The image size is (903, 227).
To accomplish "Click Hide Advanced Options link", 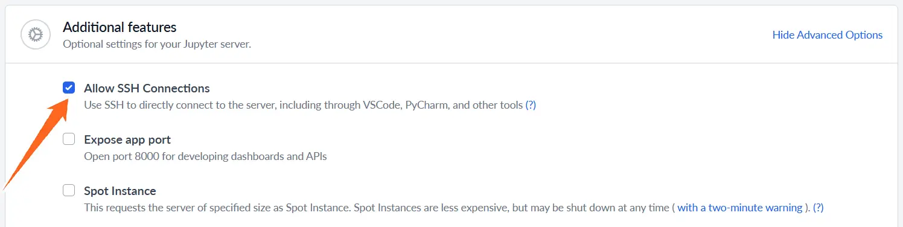I will pos(828,35).
